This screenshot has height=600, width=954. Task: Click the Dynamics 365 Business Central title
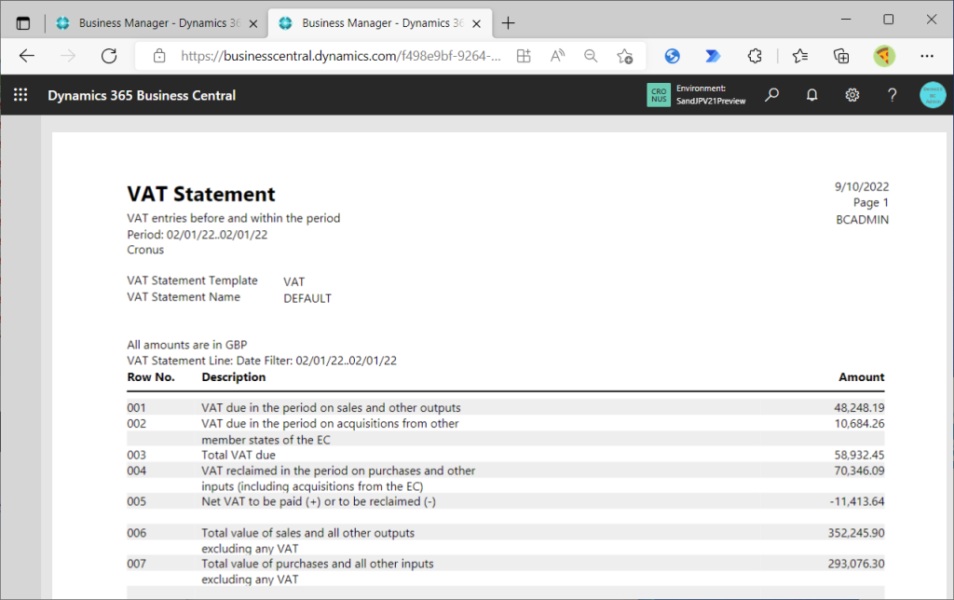(142, 95)
